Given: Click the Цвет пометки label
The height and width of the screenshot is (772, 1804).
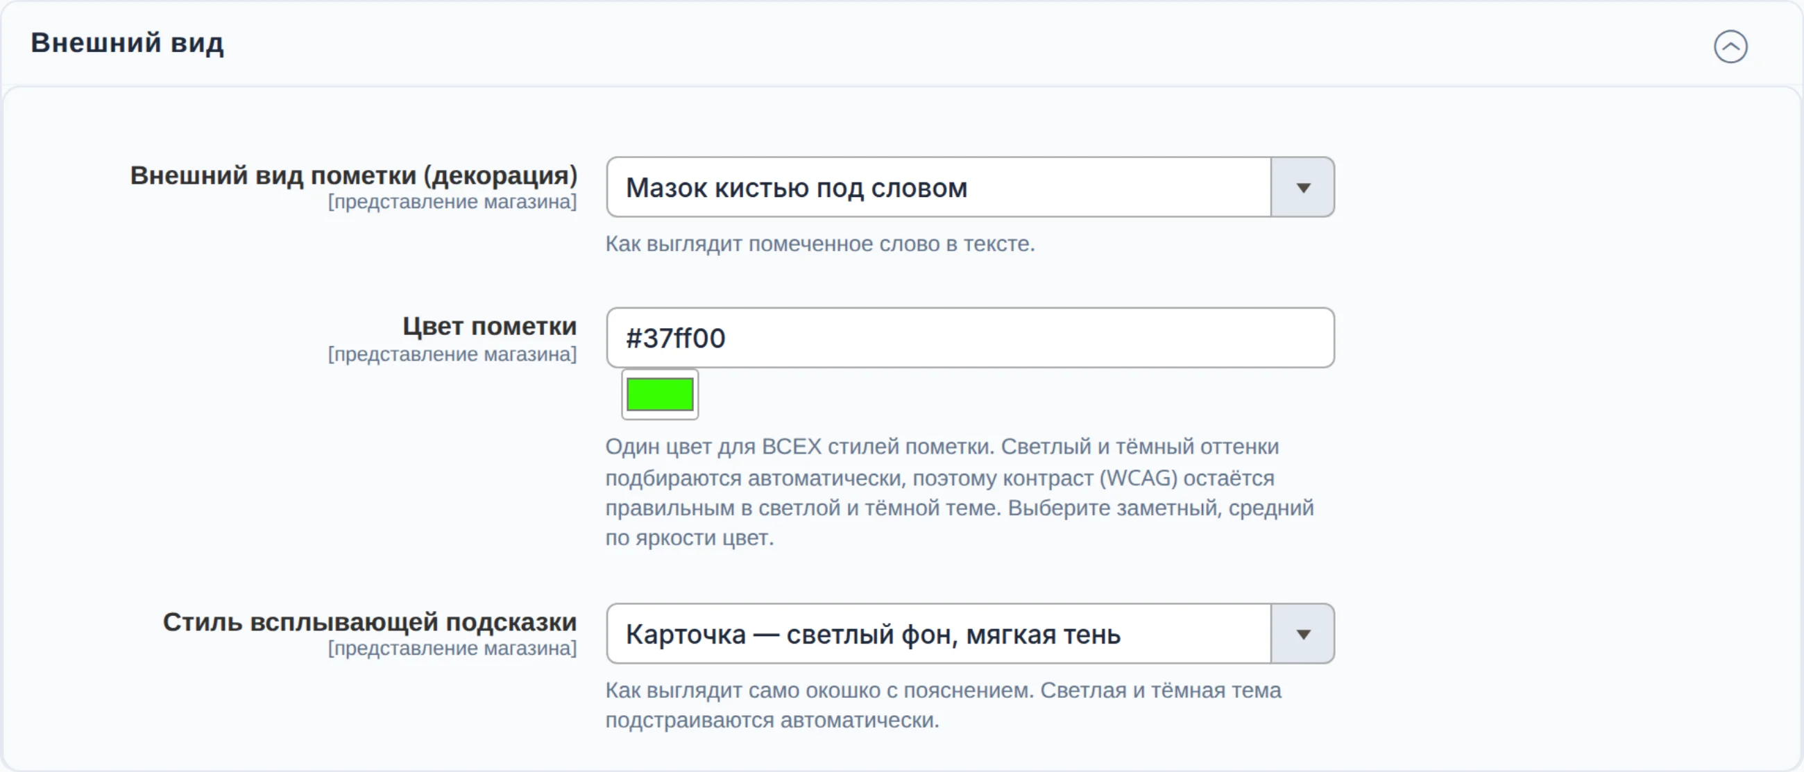Looking at the screenshot, I should (x=490, y=326).
